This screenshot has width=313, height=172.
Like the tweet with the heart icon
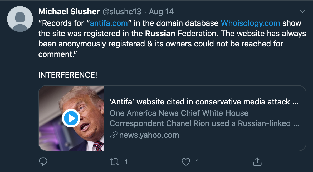186,162
